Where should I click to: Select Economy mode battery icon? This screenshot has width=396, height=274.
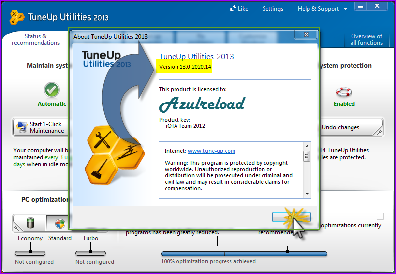point(30,223)
